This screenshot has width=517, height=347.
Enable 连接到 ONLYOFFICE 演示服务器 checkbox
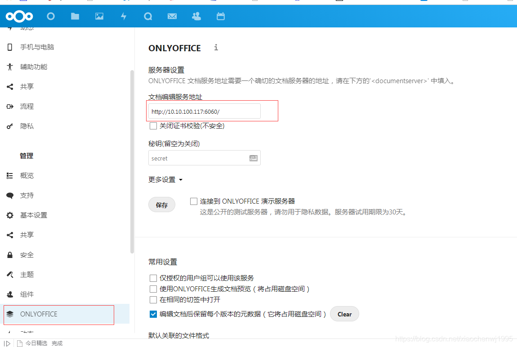[x=194, y=201]
